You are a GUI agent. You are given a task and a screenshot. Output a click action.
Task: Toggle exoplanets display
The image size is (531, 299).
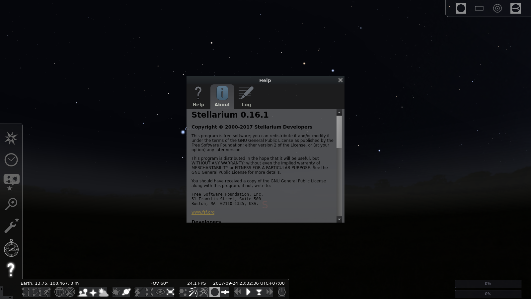183,292
